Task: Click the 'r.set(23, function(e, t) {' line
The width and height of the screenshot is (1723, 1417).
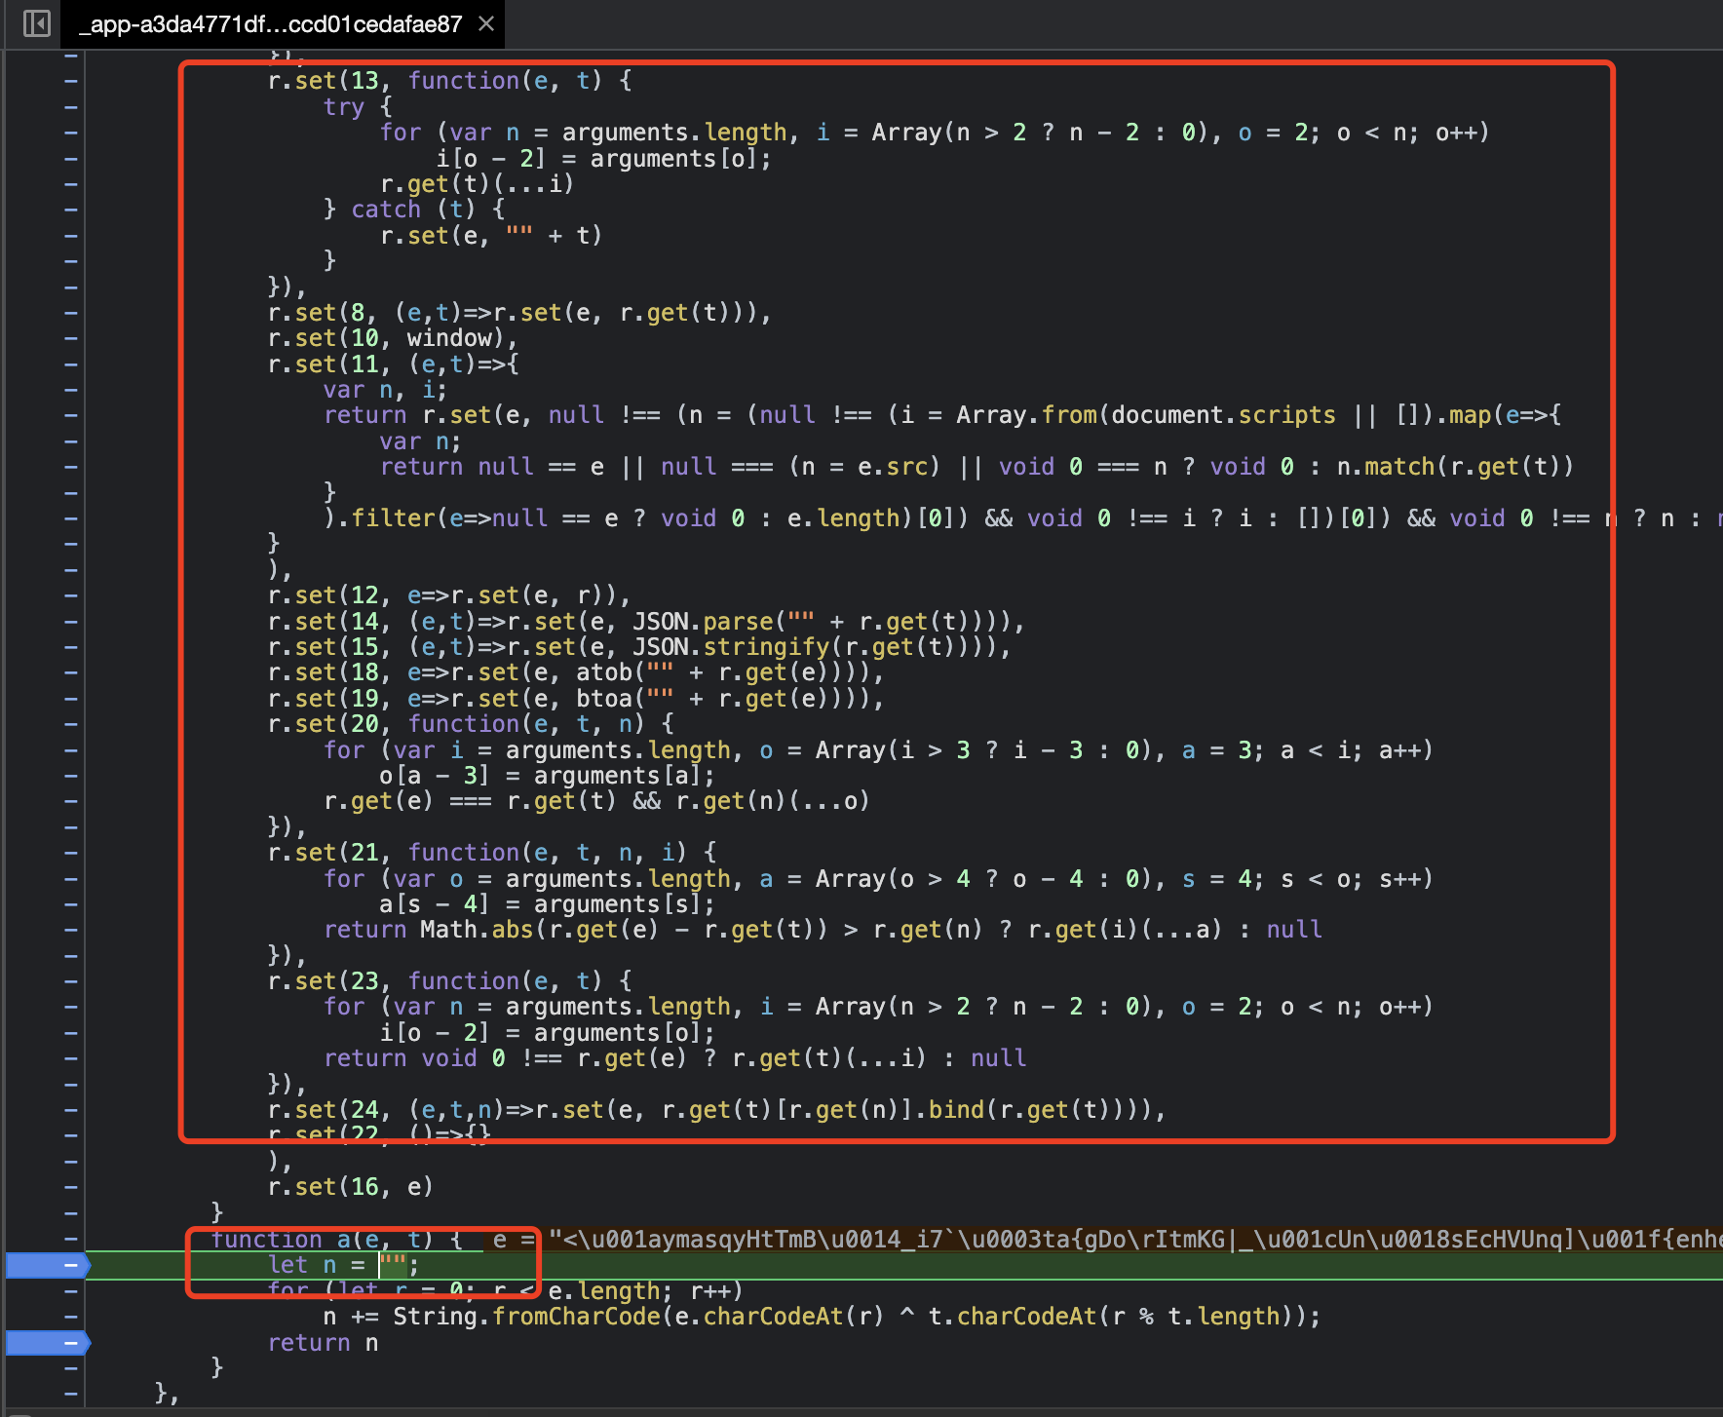Action: (450, 981)
